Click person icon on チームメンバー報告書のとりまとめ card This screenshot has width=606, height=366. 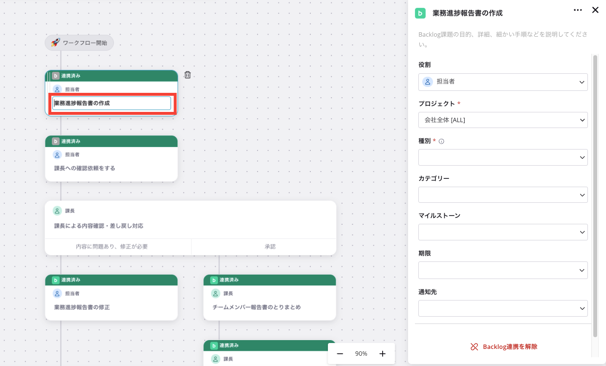coord(216,293)
